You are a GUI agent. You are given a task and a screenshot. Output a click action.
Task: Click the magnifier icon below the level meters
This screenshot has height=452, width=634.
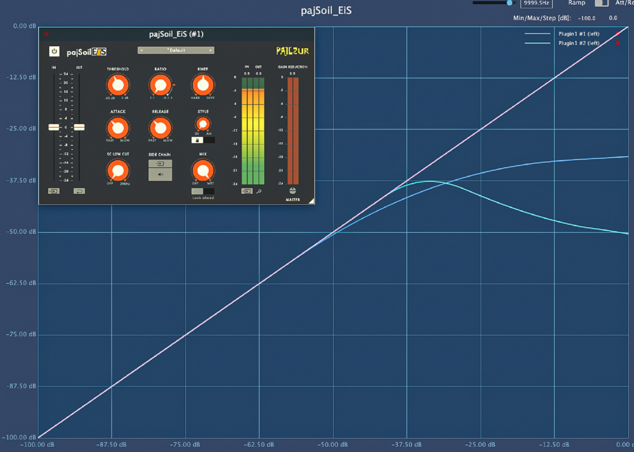[259, 191]
